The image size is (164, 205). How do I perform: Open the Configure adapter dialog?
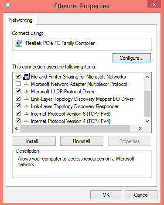[x=132, y=58]
